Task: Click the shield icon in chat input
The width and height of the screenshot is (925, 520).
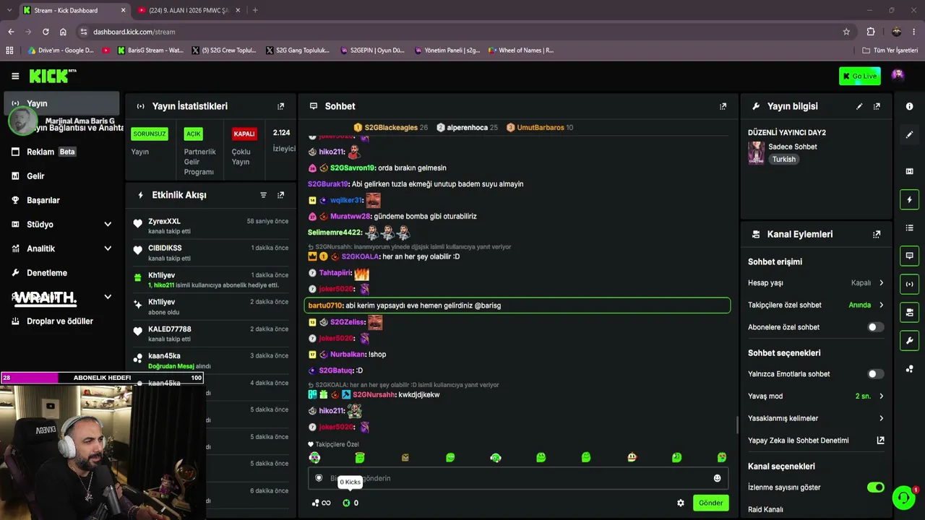Action: tap(319, 478)
